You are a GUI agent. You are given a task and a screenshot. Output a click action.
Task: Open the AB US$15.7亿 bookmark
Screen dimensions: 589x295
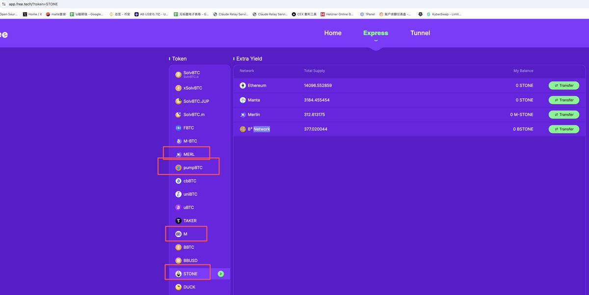point(151,14)
